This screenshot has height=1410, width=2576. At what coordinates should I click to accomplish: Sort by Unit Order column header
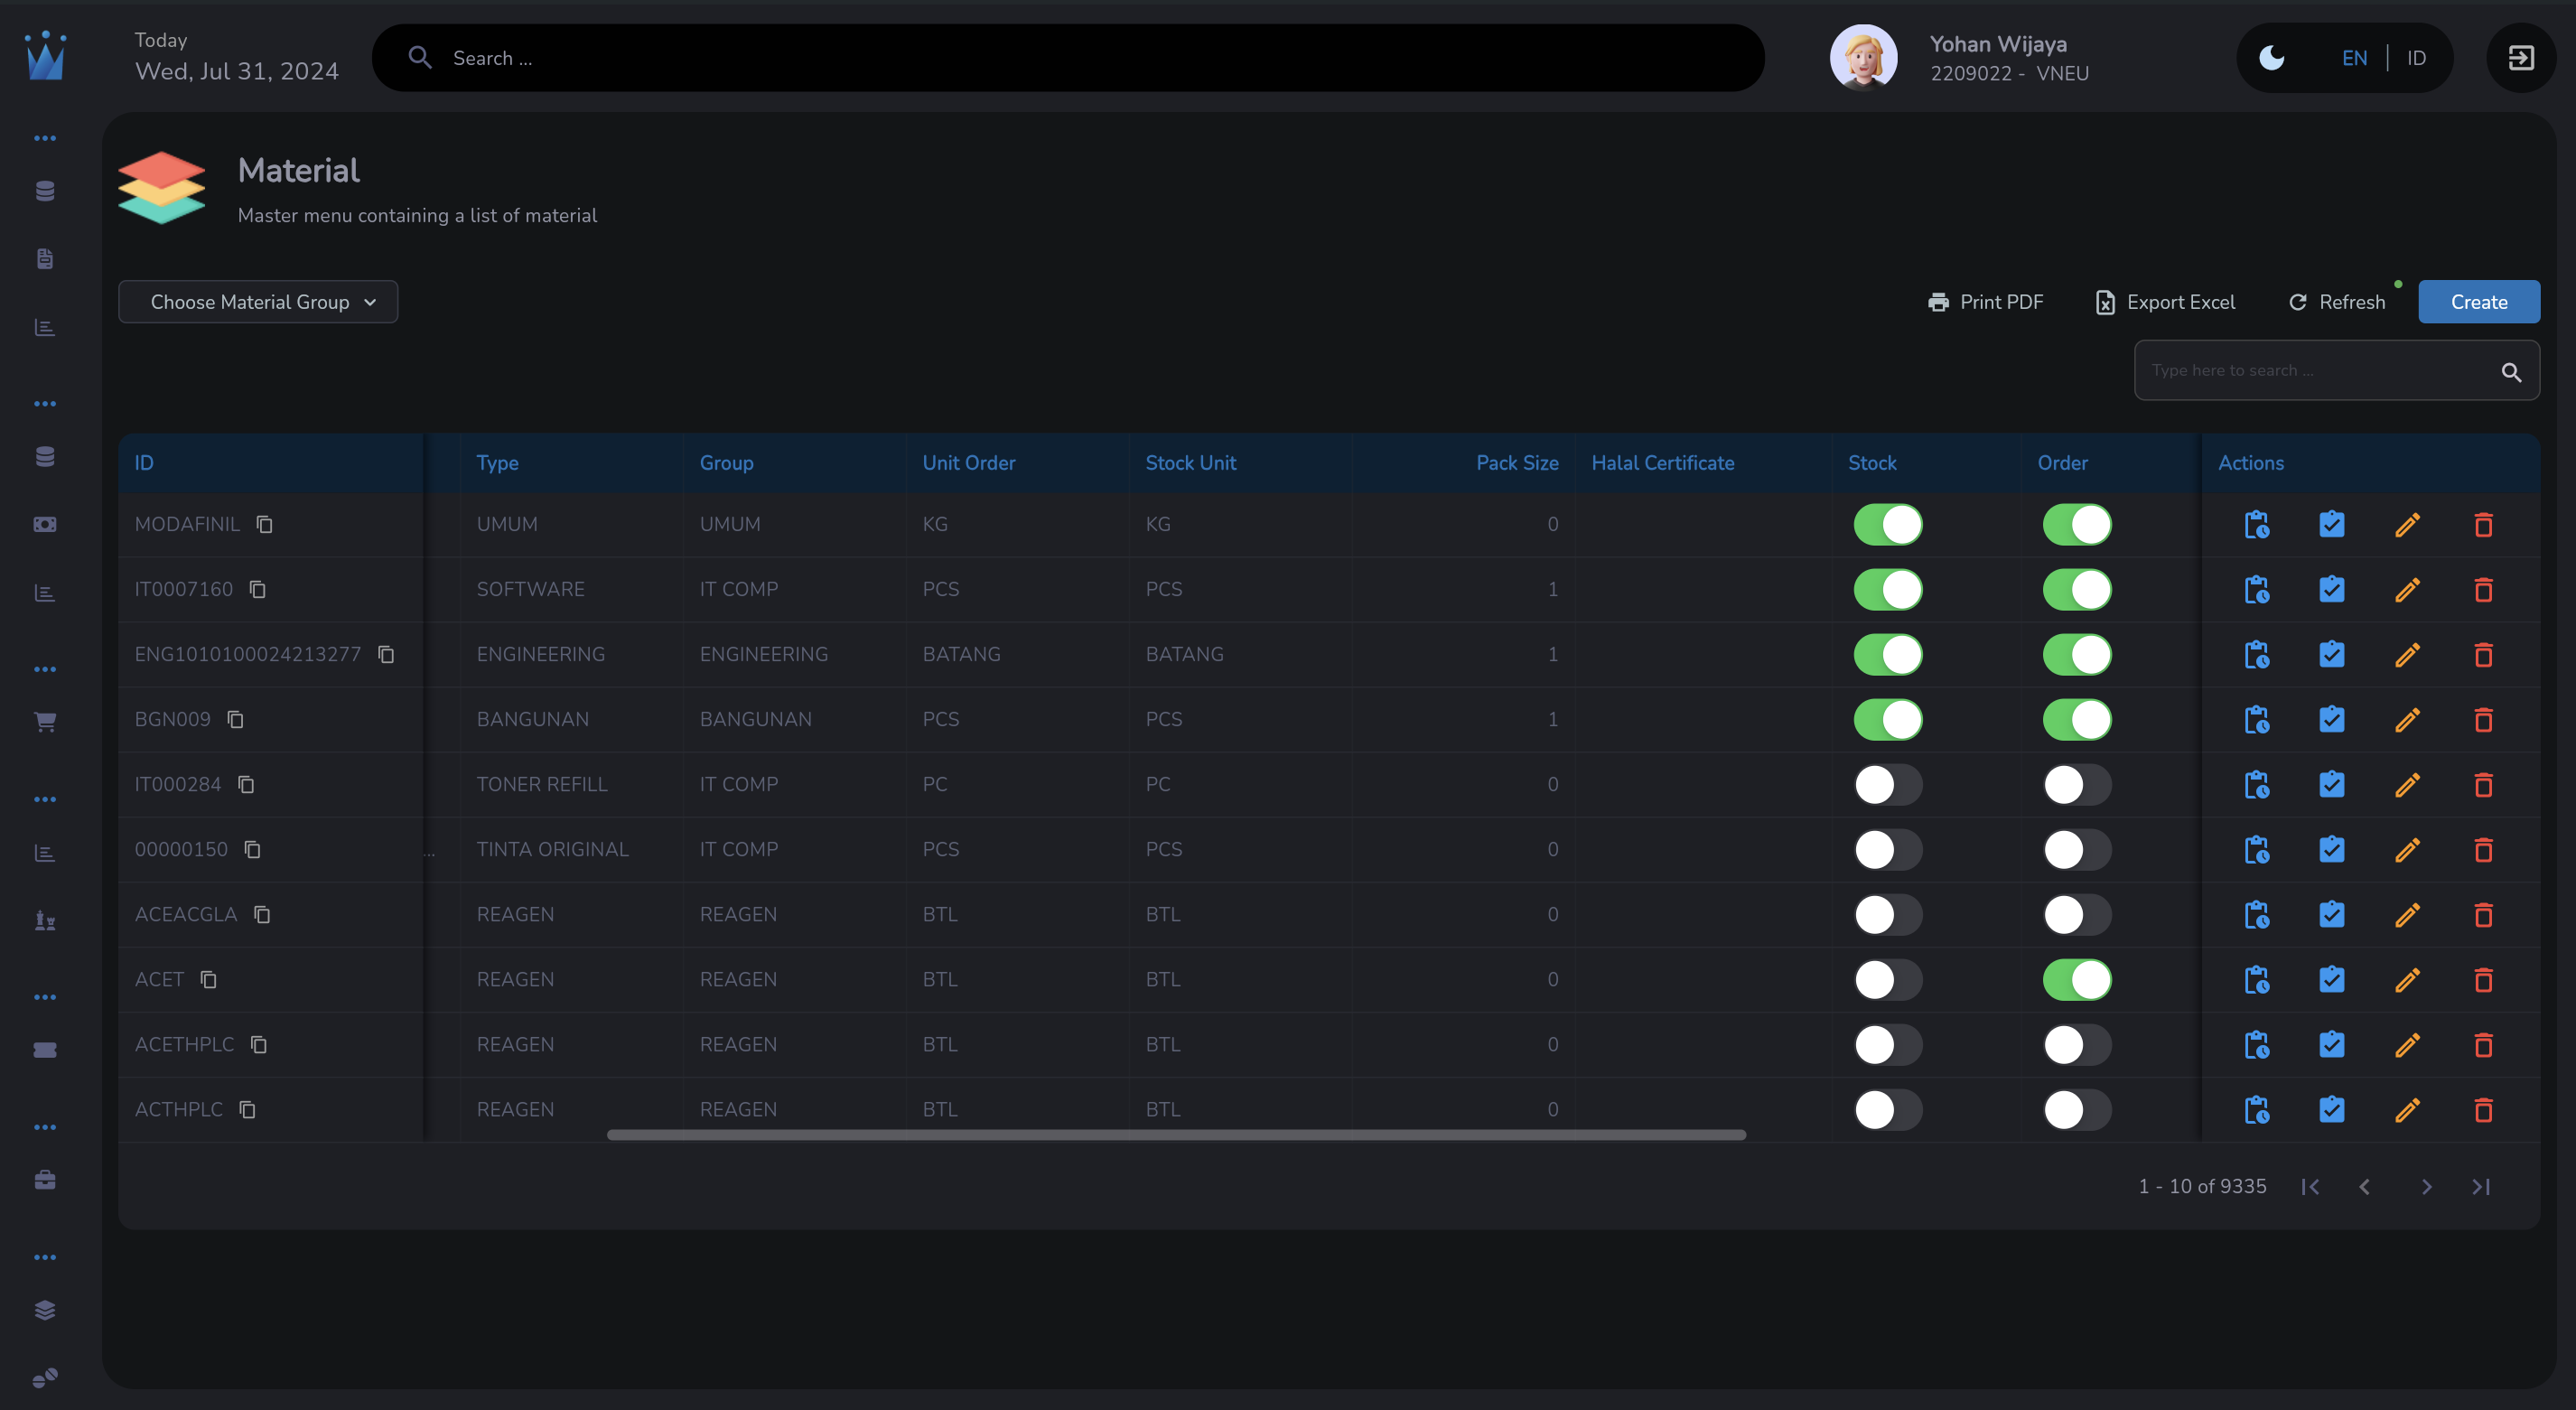click(968, 463)
